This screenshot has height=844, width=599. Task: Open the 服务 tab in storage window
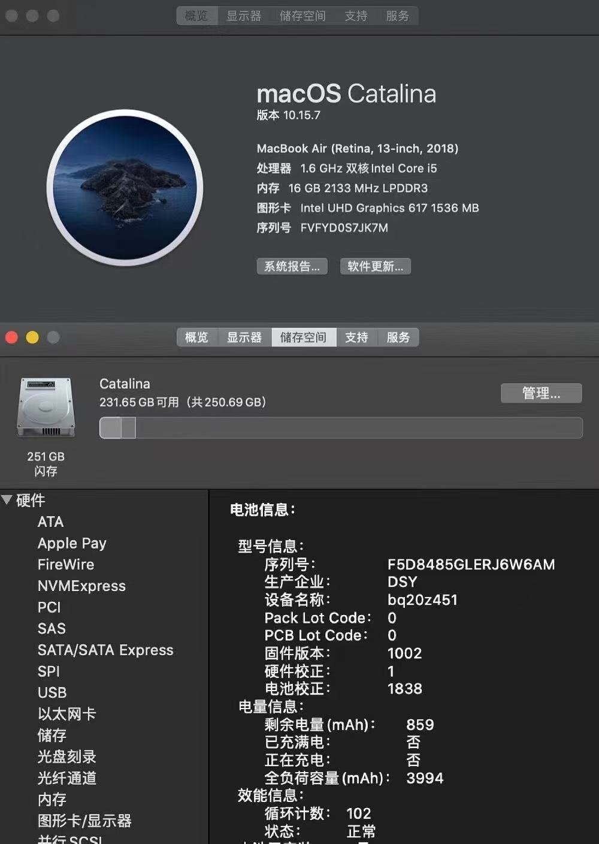coord(398,337)
